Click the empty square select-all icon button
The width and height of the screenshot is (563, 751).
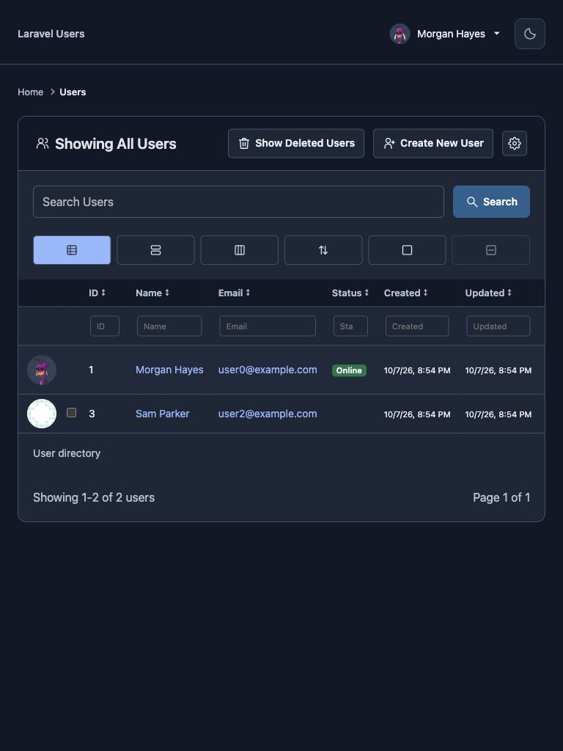click(x=407, y=250)
